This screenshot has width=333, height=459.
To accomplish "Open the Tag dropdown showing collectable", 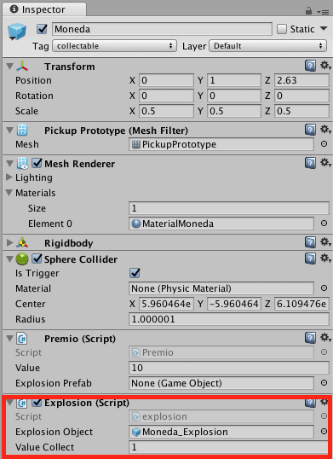I will click(114, 46).
